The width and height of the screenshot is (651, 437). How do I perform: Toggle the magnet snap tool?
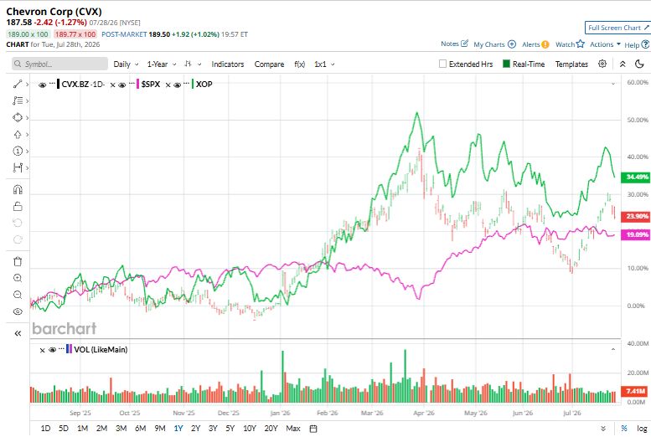18,190
